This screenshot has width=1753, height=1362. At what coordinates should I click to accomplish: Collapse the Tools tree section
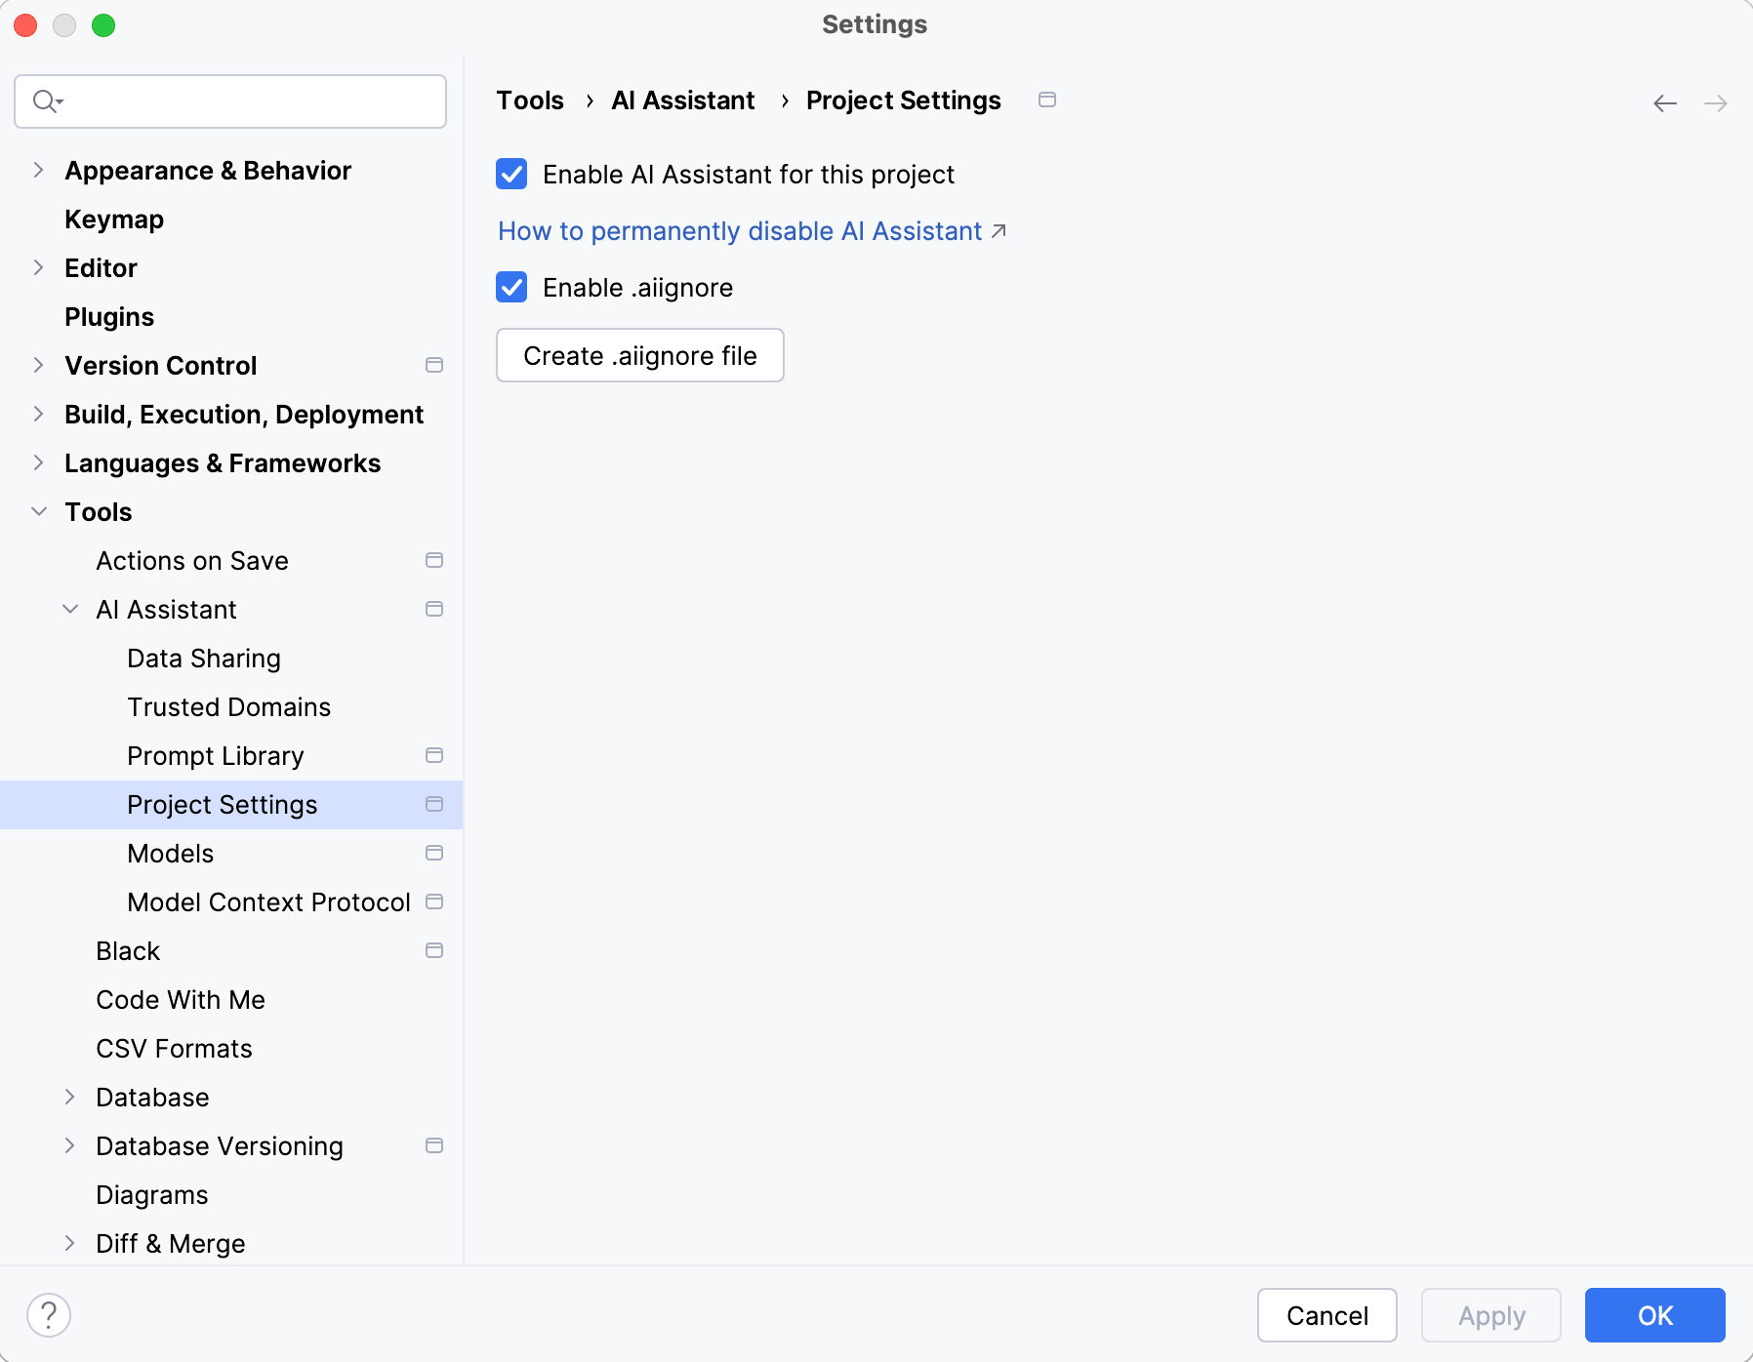click(x=39, y=512)
